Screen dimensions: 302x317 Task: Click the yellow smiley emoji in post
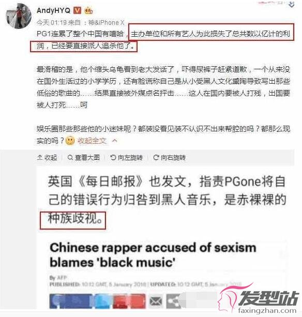coord(70,141)
